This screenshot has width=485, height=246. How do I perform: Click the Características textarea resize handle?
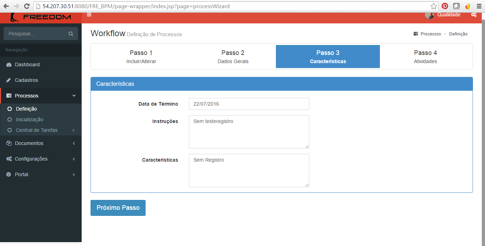pyautogui.click(x=307, y=185)
